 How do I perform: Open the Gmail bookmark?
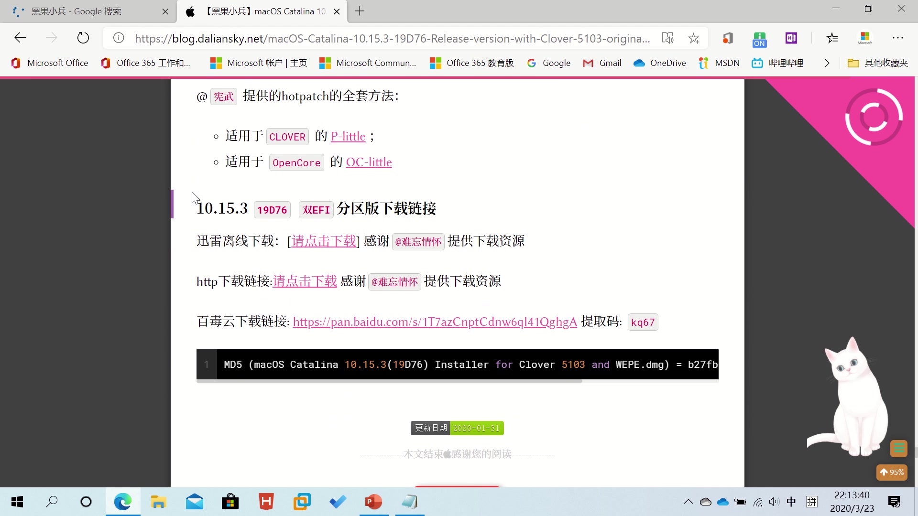pyautogui.click(x=602, y=63)
